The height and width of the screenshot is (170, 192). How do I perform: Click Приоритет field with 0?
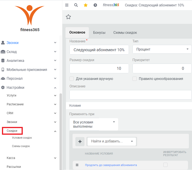(x=162, y=68)
